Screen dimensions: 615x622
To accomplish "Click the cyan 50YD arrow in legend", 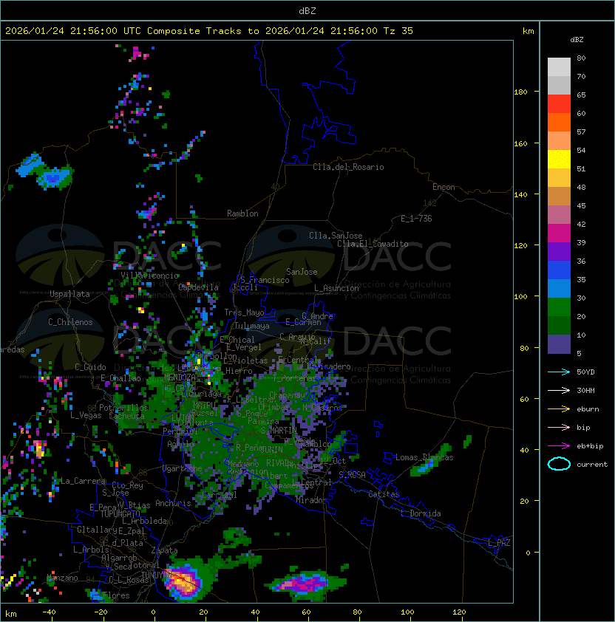I will (x=559, y=372).
